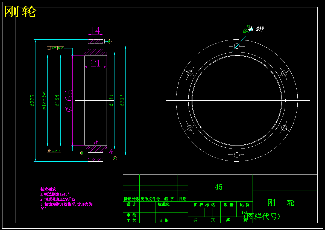Click the 标记 cell
The image size is (325, 230).
click(127, 199)
